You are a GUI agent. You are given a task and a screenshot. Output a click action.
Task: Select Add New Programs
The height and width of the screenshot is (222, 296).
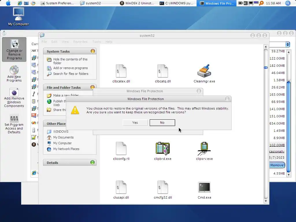pos(14,74)
